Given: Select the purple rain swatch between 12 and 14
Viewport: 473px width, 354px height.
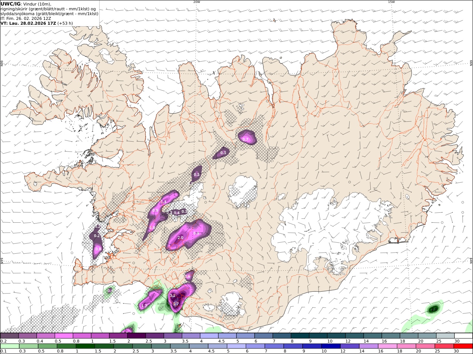Looking at the screenshot, I should (x=349, y=346).
